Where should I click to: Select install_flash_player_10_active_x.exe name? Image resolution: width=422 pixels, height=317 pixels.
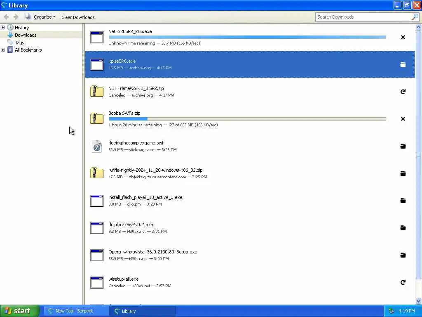click(x=145, y=197)
